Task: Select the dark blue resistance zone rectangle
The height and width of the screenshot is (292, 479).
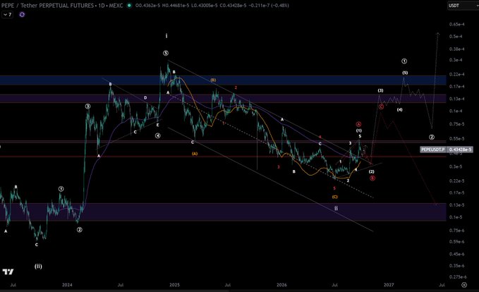Action: pos(223,80)
